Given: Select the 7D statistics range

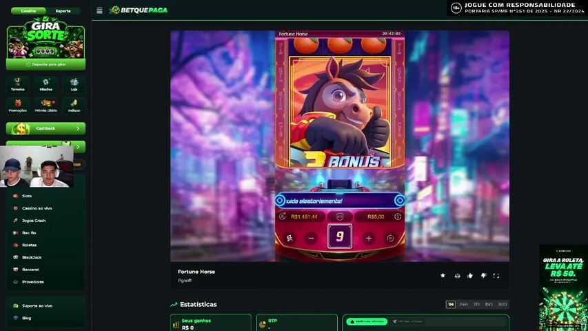Looking at the screenshot, I should coord(476,304).
